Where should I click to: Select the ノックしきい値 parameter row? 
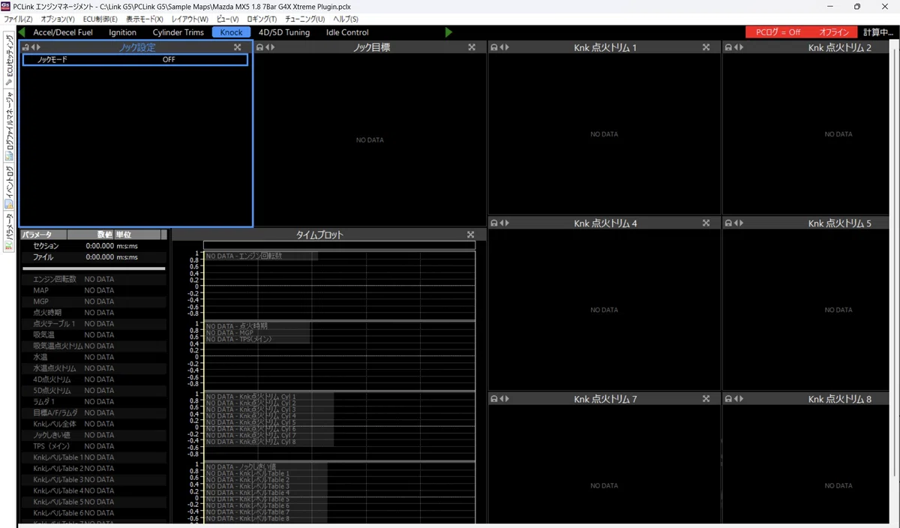click(x=92, y=435)
